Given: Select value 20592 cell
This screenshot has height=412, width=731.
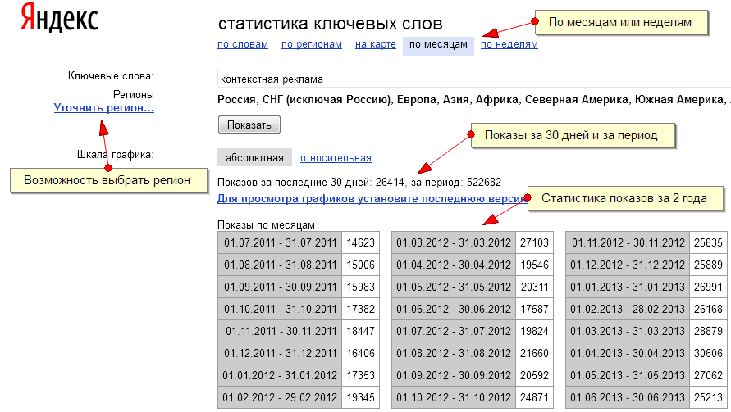Looking at the screenshot, I should 535,375.
